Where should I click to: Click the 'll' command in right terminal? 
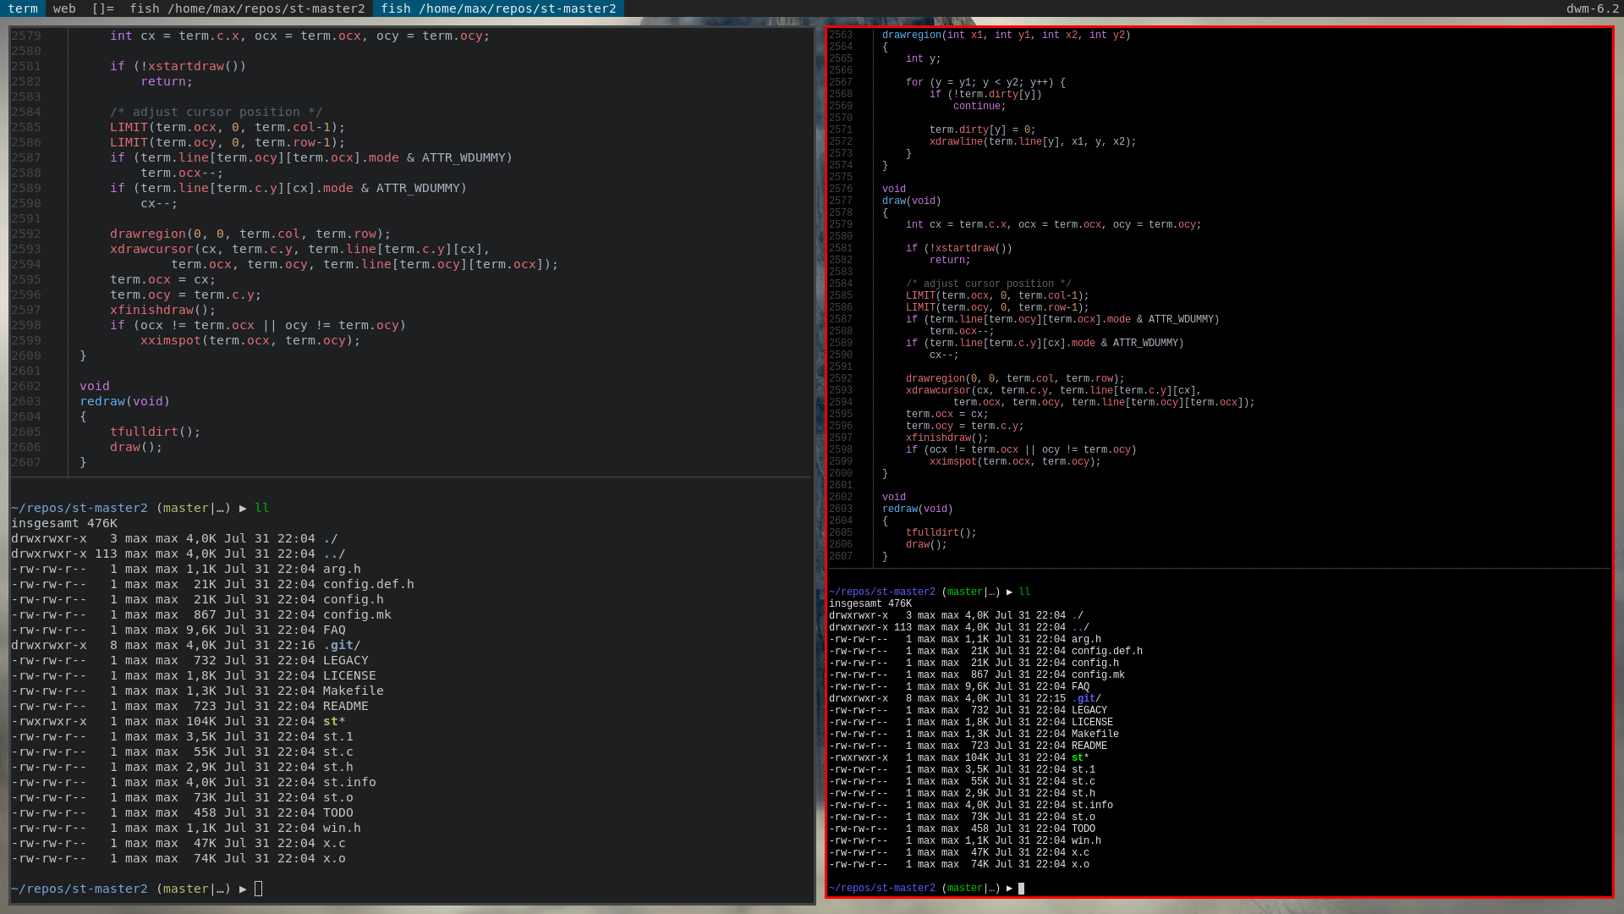pyautogui.click(x=1024, y=592)
